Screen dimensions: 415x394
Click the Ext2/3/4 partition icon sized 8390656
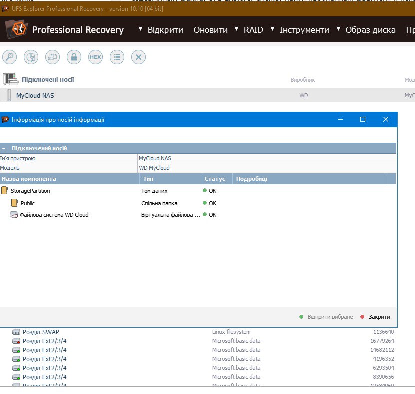coord(16,377)
